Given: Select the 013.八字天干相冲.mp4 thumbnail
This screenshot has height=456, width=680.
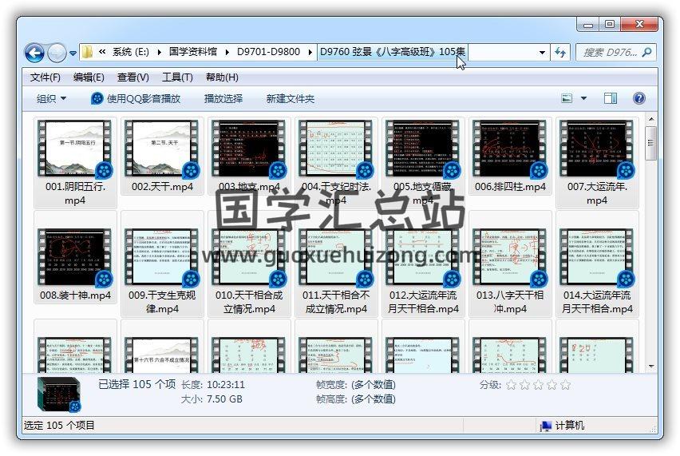Looking at the screenshot, I should coord(510,257).
